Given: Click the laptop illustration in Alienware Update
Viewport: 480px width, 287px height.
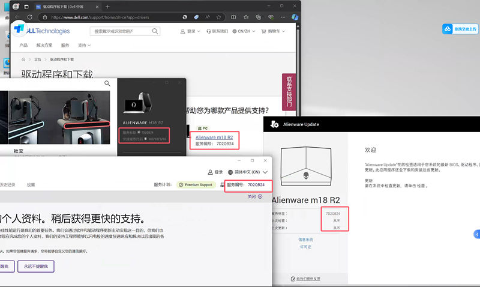Looking at the screenshot, I should click(x=306, y=166).
